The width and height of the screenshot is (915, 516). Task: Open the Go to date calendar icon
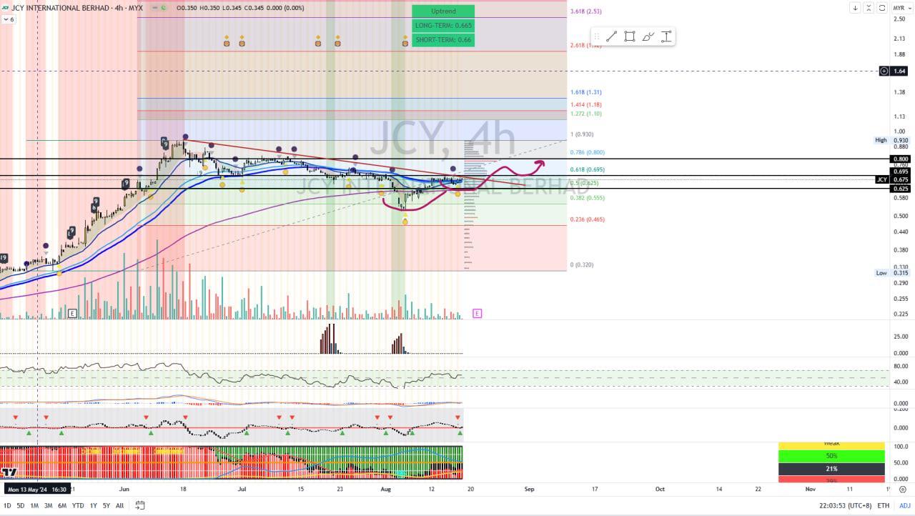pyautogui.click(x=140, y=505)
